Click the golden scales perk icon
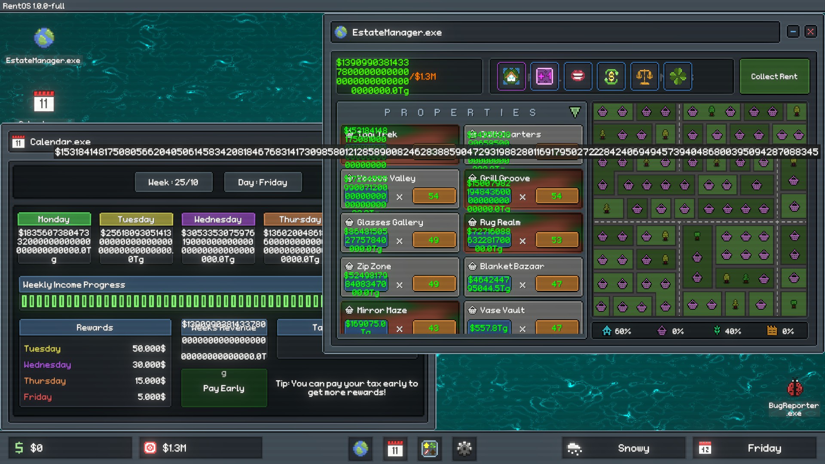The width and height of the screenshot is (825, 464). [644, 76]
